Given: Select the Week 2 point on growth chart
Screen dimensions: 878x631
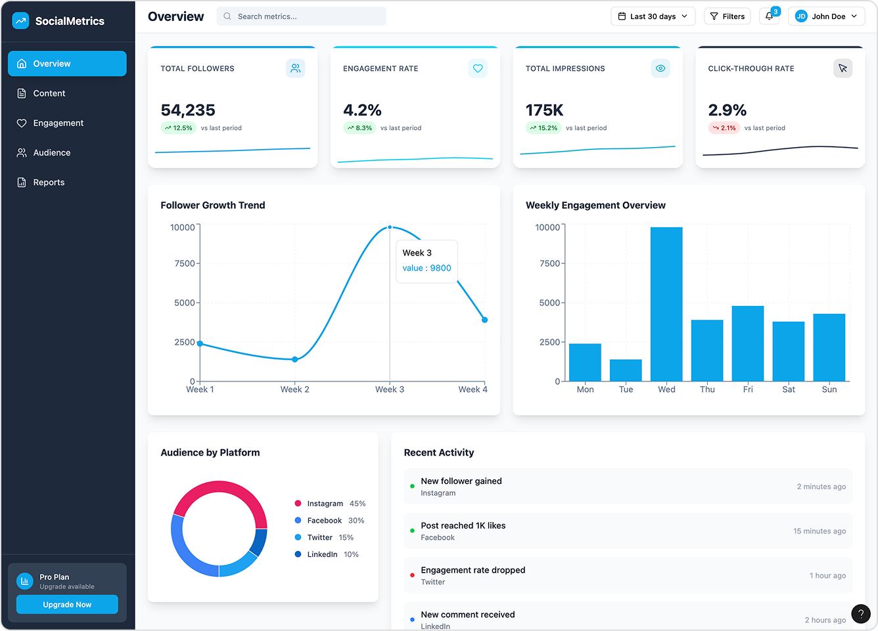Looking at the screenshot, I should click(294, 359).
